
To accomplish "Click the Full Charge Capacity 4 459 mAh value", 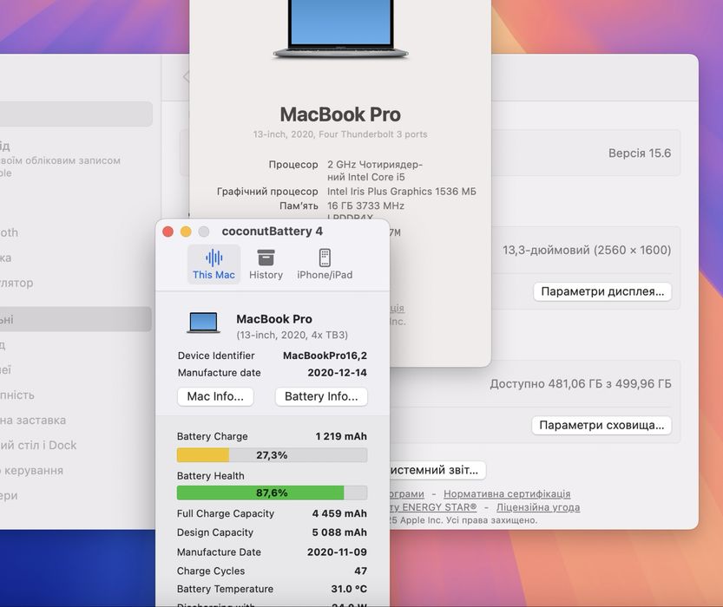I will pos(339,513).
